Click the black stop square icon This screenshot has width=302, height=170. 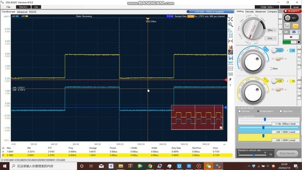click(299, 42)
